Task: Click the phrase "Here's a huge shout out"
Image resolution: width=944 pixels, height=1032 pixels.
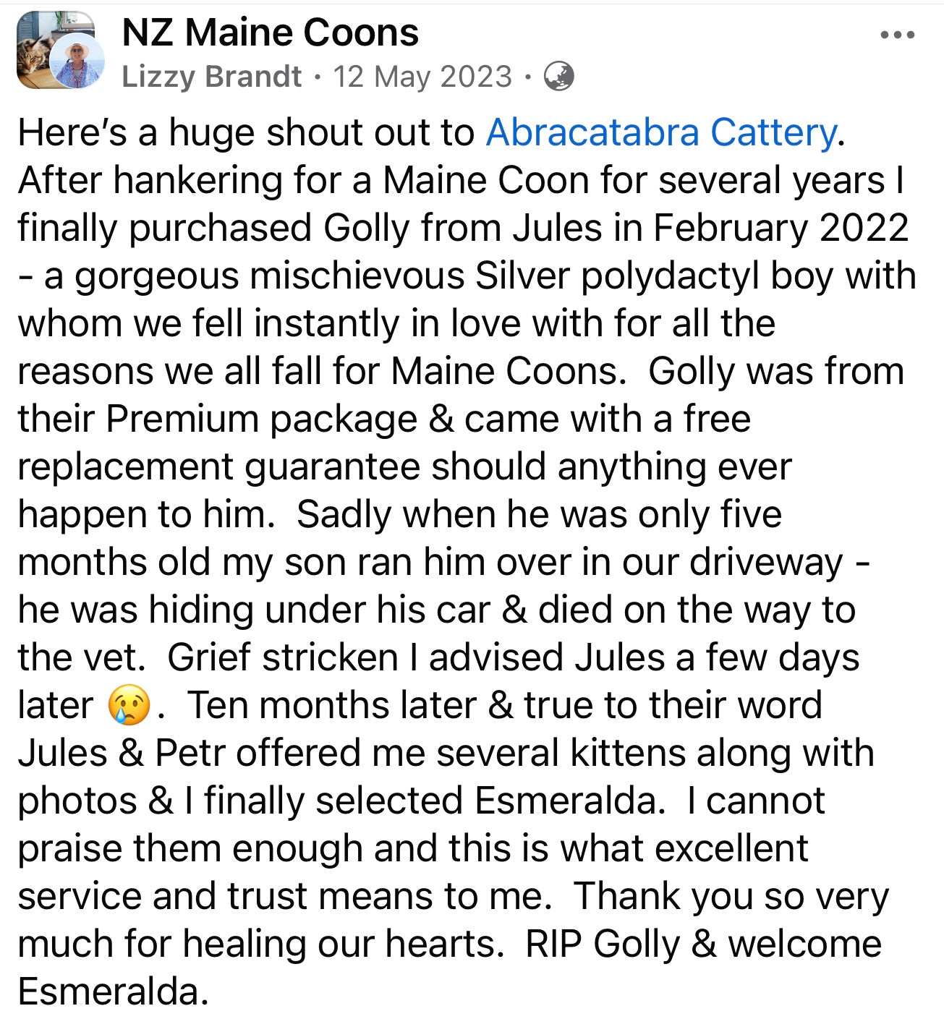Action: coord(246,132)
